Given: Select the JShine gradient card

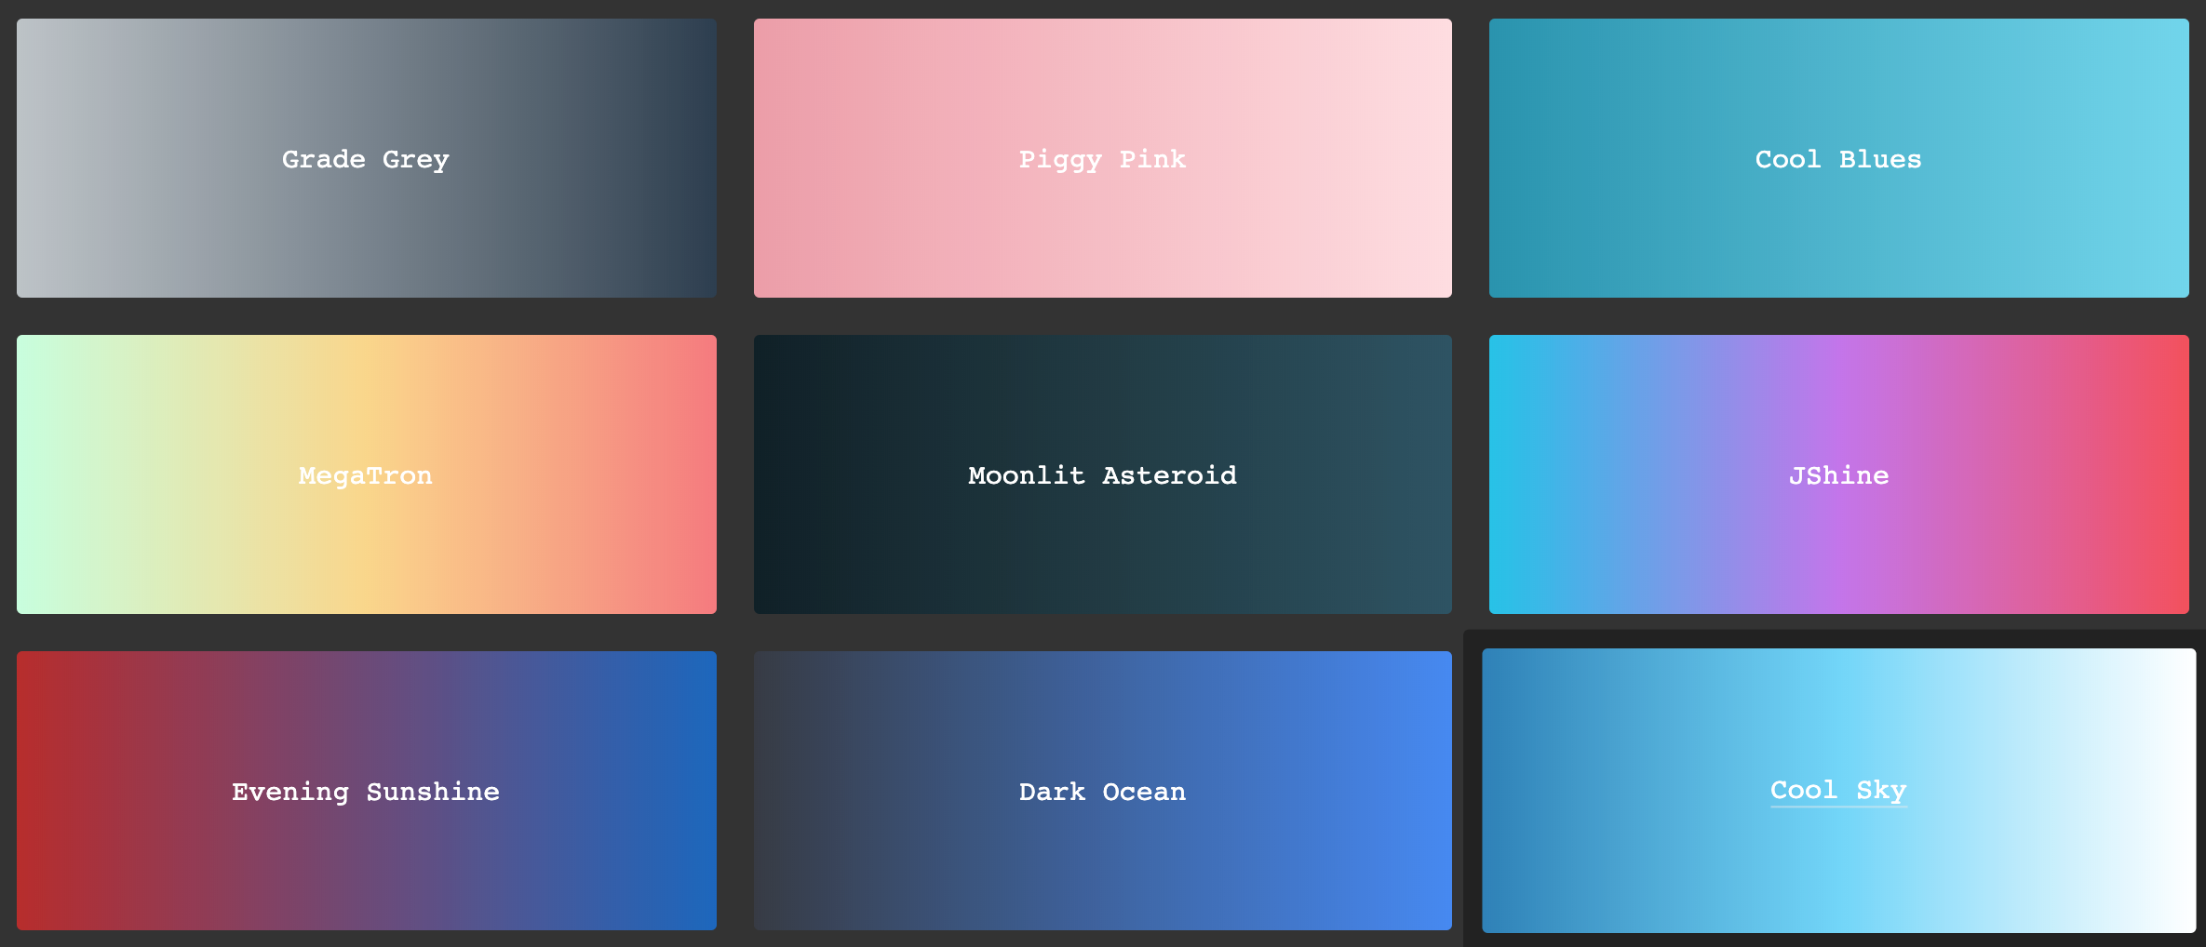Looking at the screenshot, I should tap(1838, 475).
